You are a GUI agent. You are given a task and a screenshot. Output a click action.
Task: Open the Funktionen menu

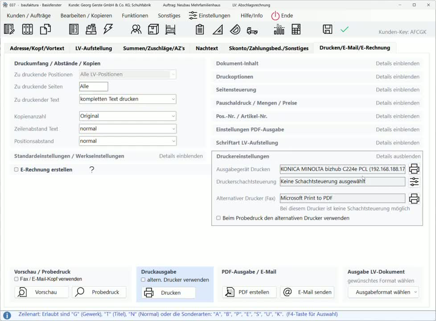pyautogui.click(x=135, y=16)
